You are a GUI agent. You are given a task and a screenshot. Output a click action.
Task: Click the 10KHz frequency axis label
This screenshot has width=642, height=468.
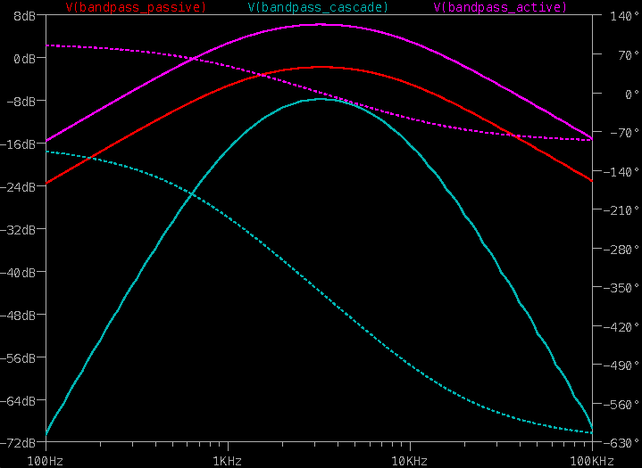click(x=409, y=460)
